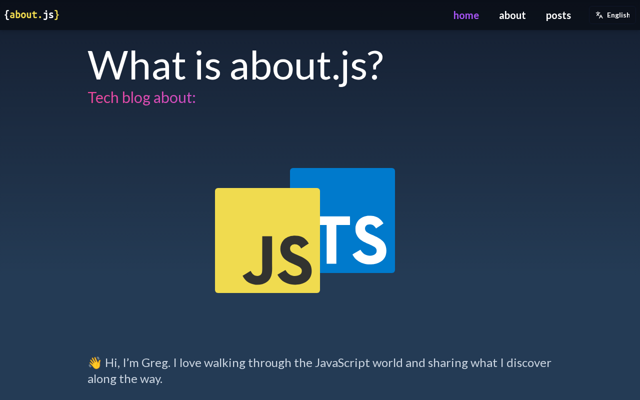The width and height of the screenshot is (640, 400).
Task: Click the dark JS letters on the yellow logo
Action: (277, 260)
